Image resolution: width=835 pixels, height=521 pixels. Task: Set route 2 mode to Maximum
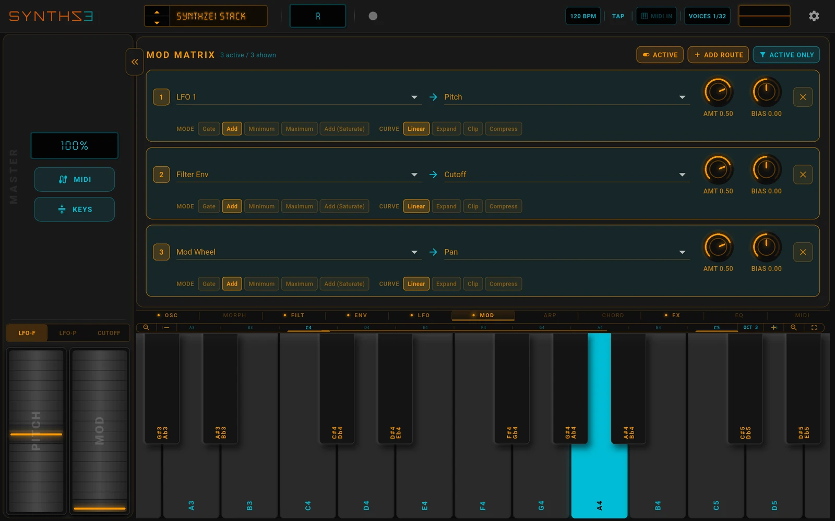tap(300, 206)
